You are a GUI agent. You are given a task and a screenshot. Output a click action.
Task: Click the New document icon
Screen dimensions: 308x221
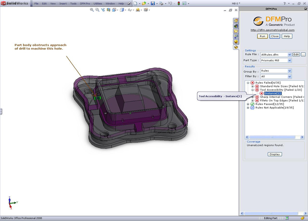pyautogui.click(x=136, y=3)
